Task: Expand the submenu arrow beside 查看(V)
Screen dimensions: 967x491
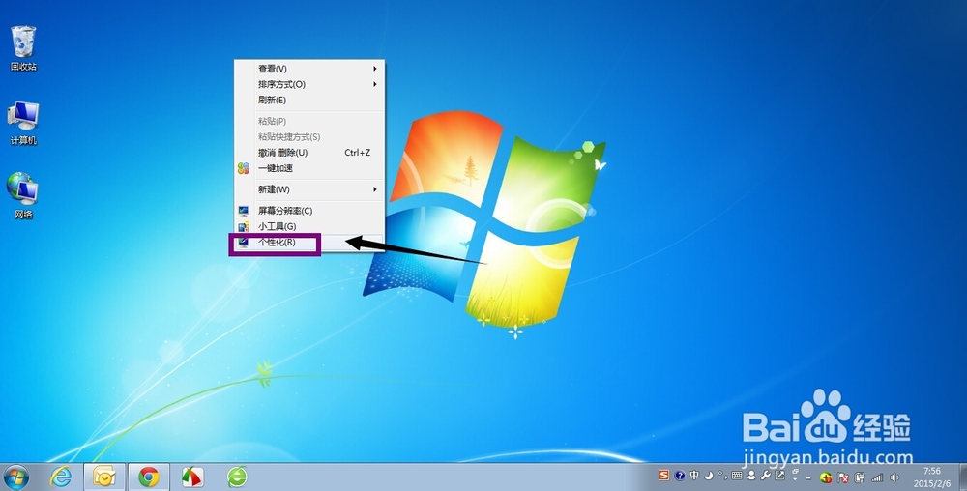Action: tap(374, 69)
